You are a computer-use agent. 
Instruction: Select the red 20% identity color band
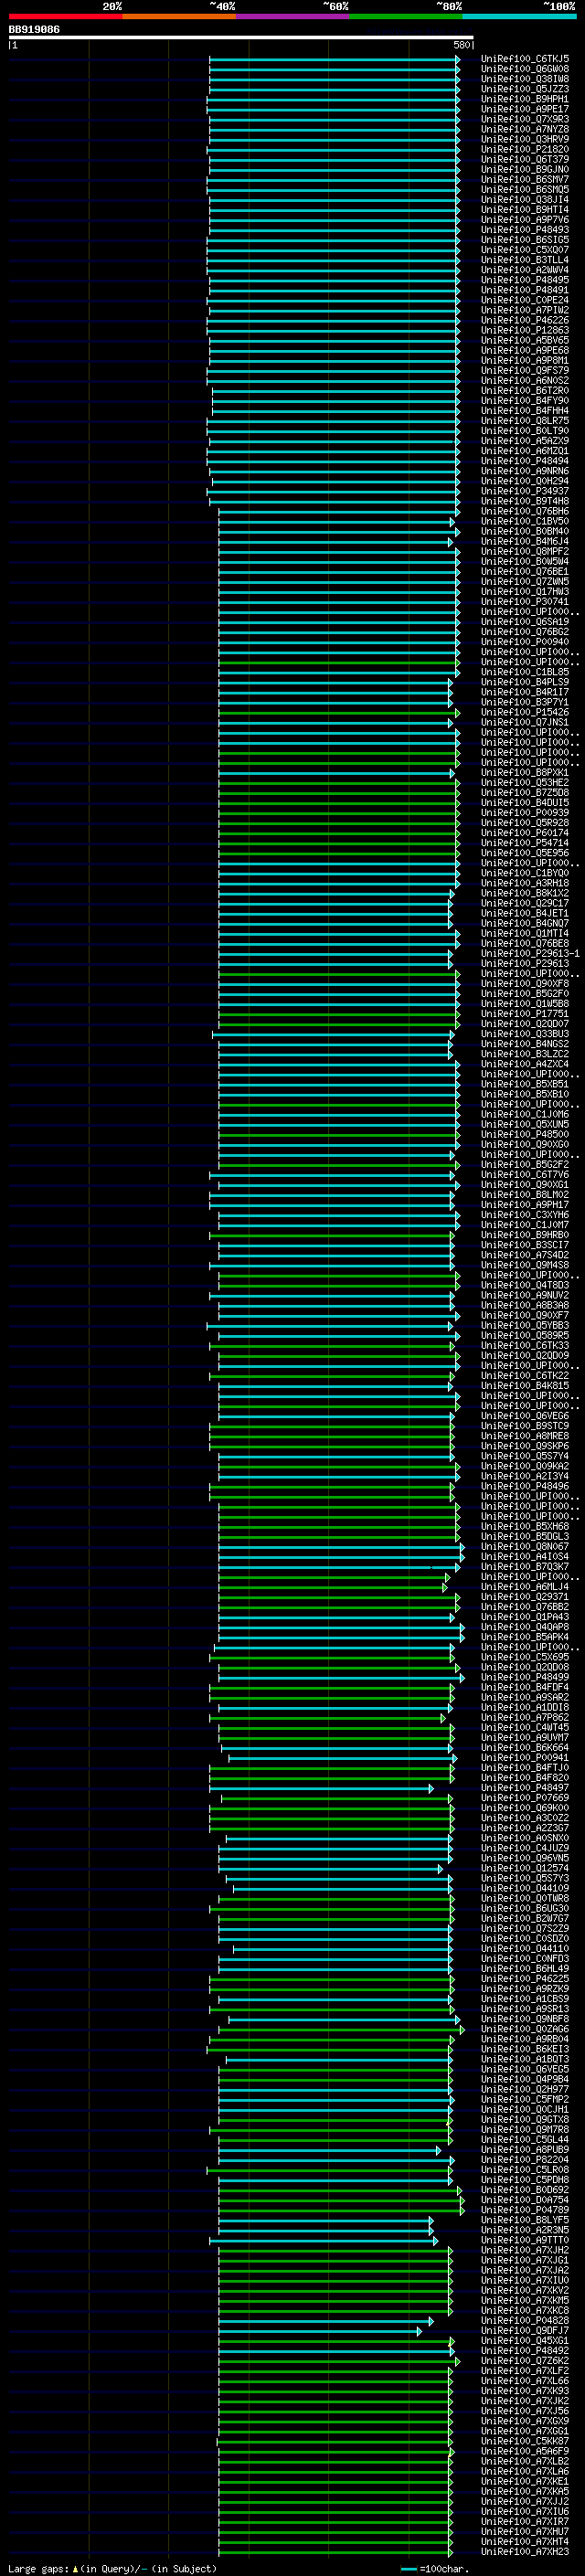(65, 16)
